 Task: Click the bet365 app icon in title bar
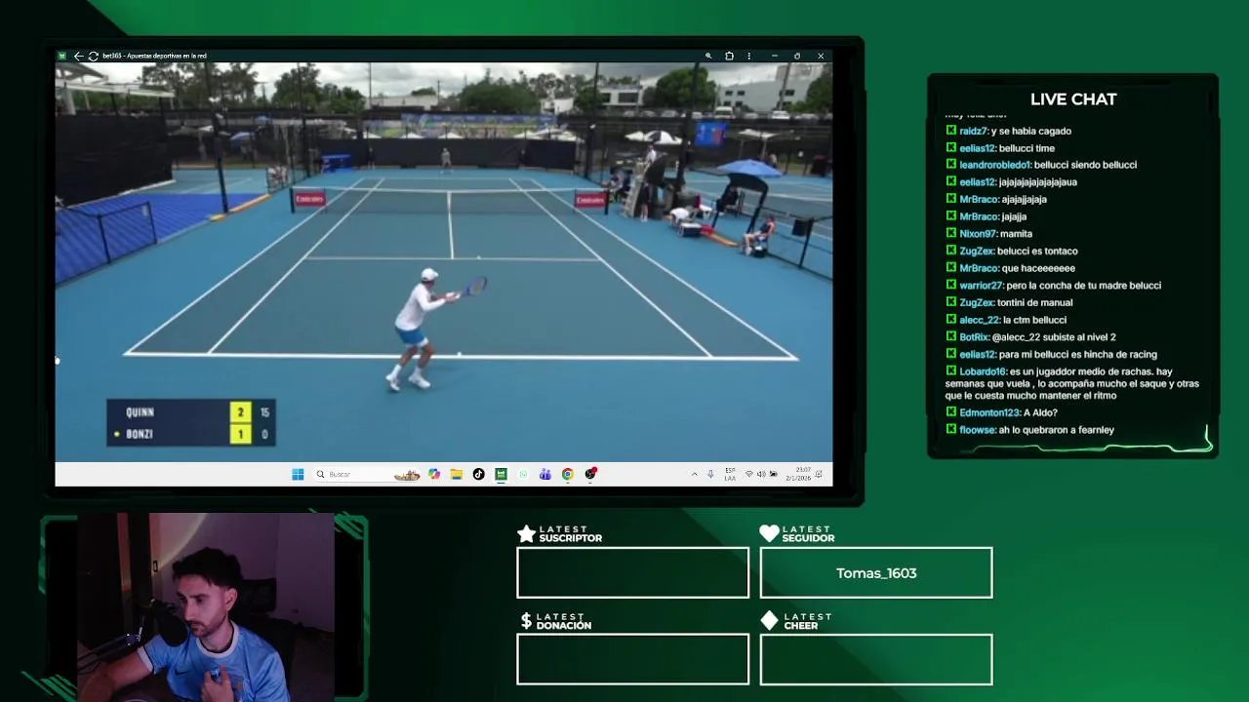pyautogui.click(x=62, y=57)
